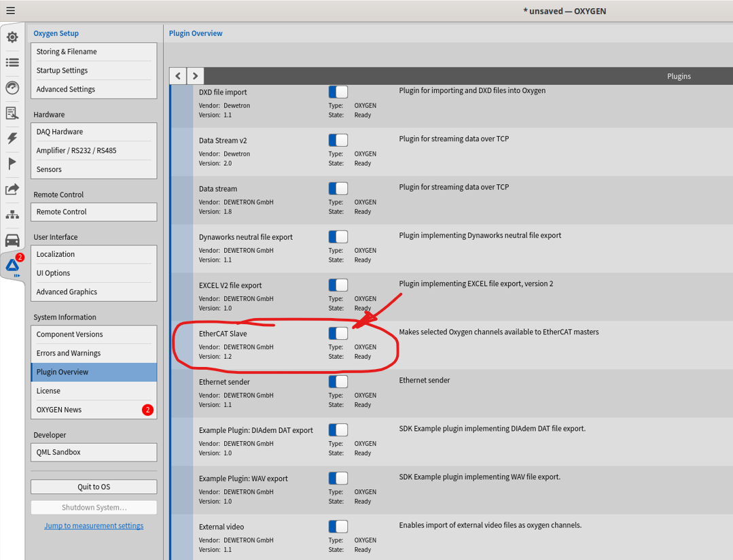Viewport: 733px width, 560px height.
Task: Open License information
Action: pyautogui.click(x=94, y=391)
